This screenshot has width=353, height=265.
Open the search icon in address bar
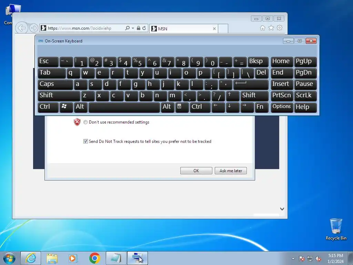point(128,28)
